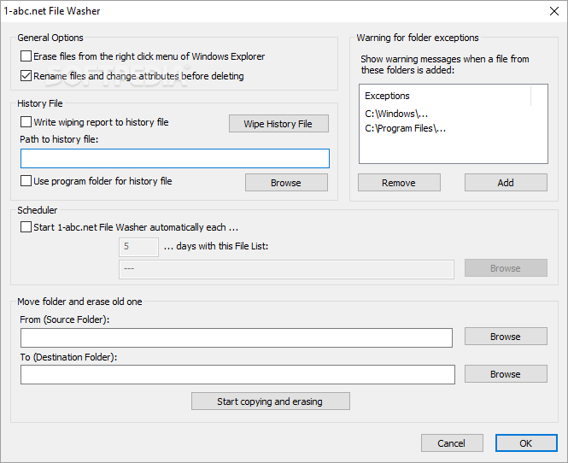
Task: Add a new folder exception
Action: [x=506, y=182]
